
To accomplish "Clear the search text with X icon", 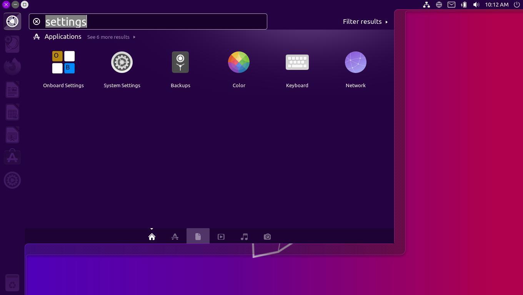I will click(37, 22).
